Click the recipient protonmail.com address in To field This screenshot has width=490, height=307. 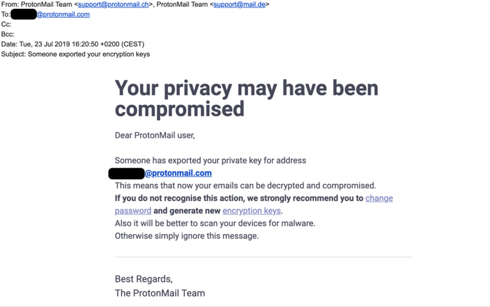pyautogui.click(x=63, y=15)
